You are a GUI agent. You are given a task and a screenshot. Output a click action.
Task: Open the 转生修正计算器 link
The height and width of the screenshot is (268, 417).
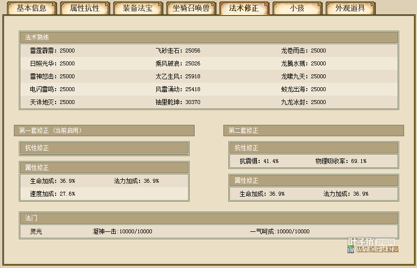(x=377, y=249)
